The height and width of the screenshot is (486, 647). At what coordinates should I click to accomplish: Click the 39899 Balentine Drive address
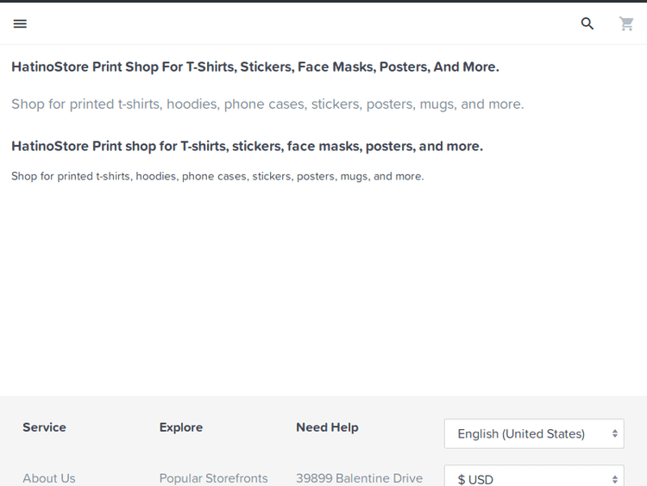[359, 478]
